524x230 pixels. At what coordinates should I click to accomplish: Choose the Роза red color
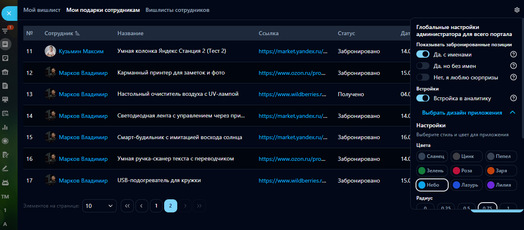click(467, 171)
